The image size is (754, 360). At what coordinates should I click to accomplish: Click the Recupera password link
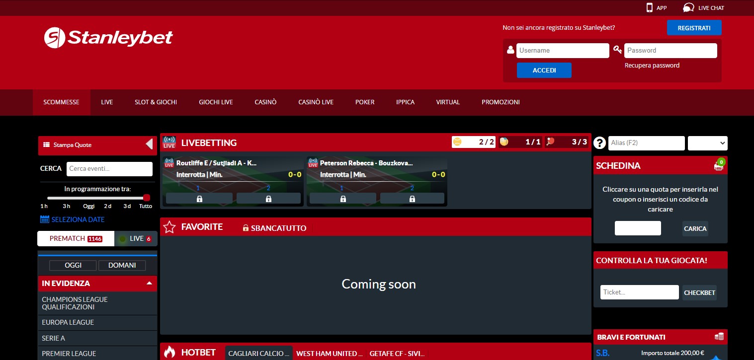coord(652,66)
